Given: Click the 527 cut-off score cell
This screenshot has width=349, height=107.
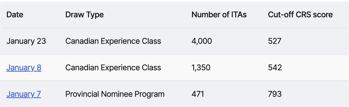Looking at the screenshot, I should 275,41.
